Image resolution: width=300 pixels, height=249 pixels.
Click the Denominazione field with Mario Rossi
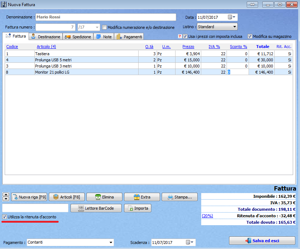click(x=106, y=17)
